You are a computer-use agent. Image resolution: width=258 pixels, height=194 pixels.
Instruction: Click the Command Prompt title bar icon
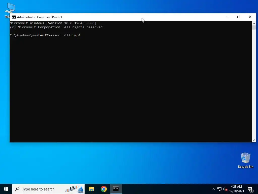14,17
